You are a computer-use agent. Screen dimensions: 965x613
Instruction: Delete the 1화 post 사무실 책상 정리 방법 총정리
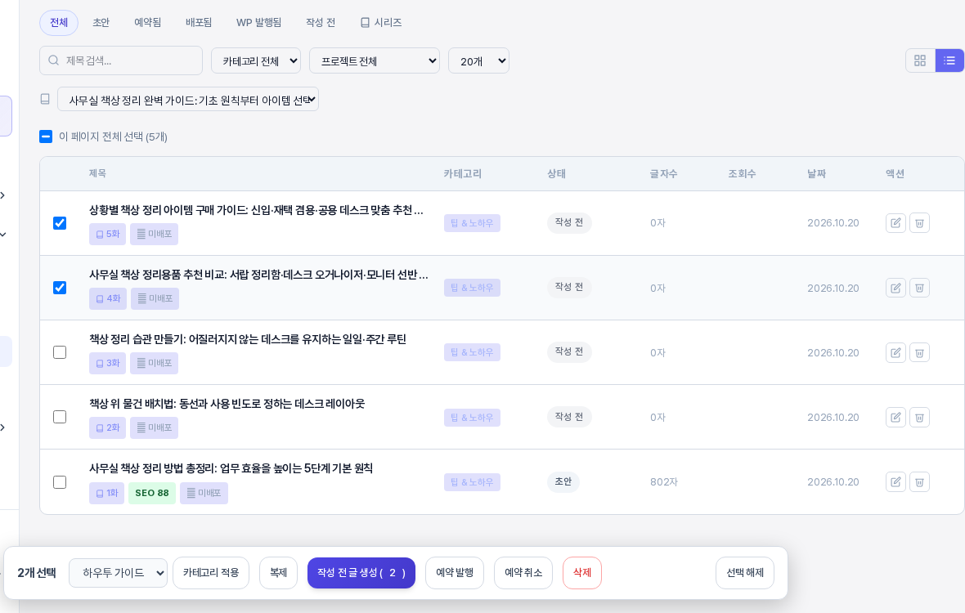tap(919, 482)
